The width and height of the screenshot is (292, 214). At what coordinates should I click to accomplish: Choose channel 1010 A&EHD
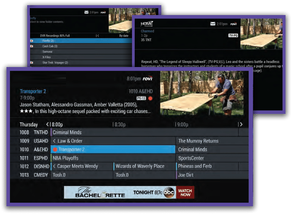point(34,150)
